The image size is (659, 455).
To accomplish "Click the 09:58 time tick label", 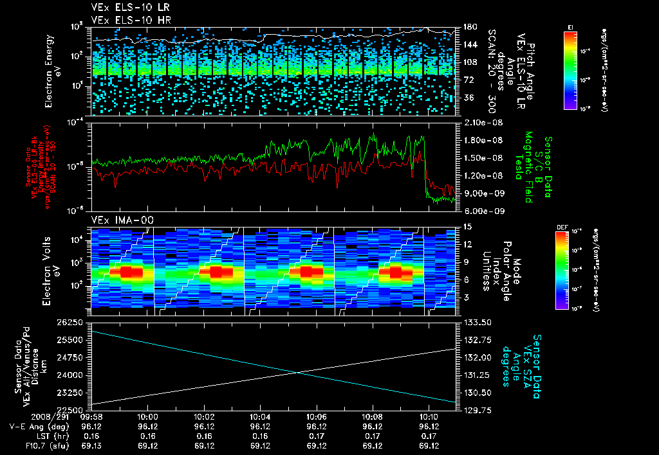I will (x=91, y=417).
